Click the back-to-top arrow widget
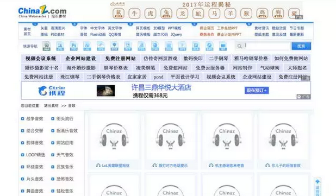Viewport: 336px width, 196px height. click(318, 187)
